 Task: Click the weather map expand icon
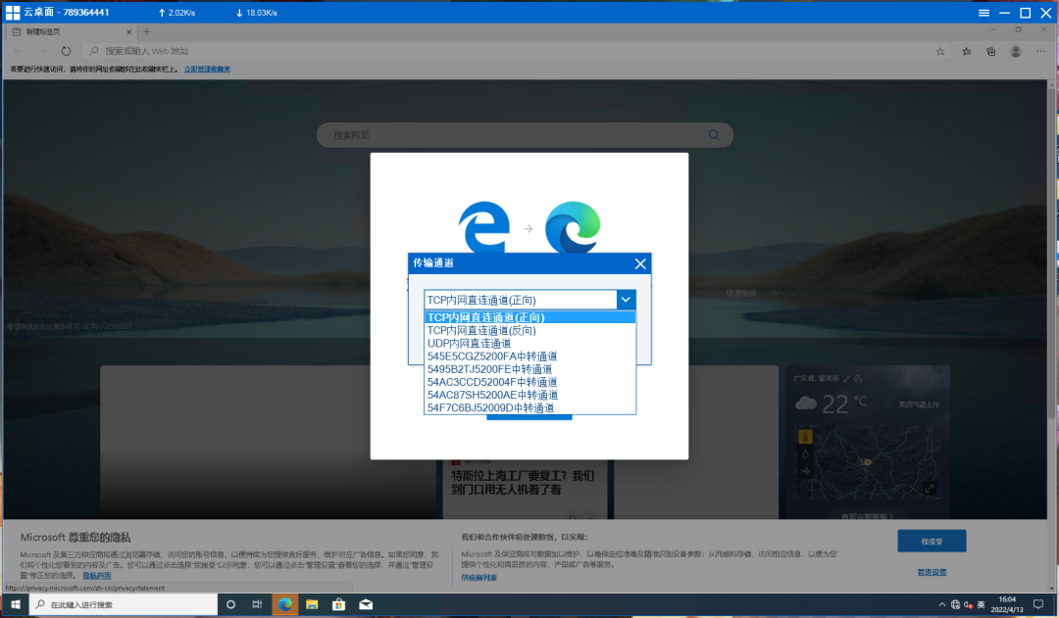click(x=930, y=489)
